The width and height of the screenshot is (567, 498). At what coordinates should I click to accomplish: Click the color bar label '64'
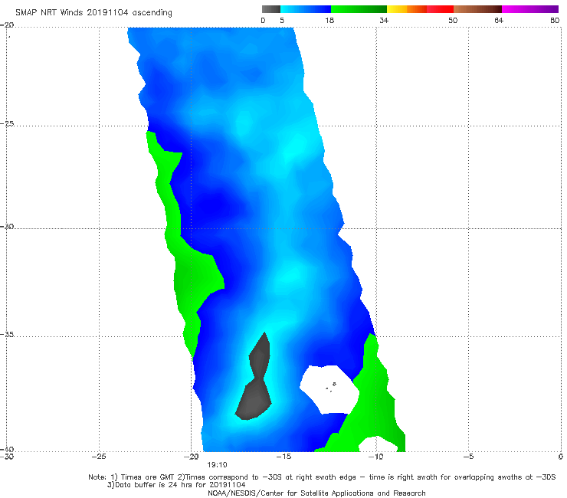click(x=499, y=21)
